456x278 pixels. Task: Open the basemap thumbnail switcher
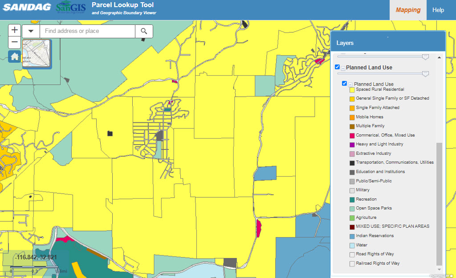pyautogui.click(x=36, y=53)
